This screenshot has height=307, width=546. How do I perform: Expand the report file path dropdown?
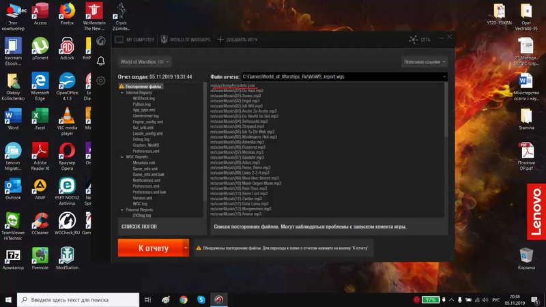click(x=444, y=76)
